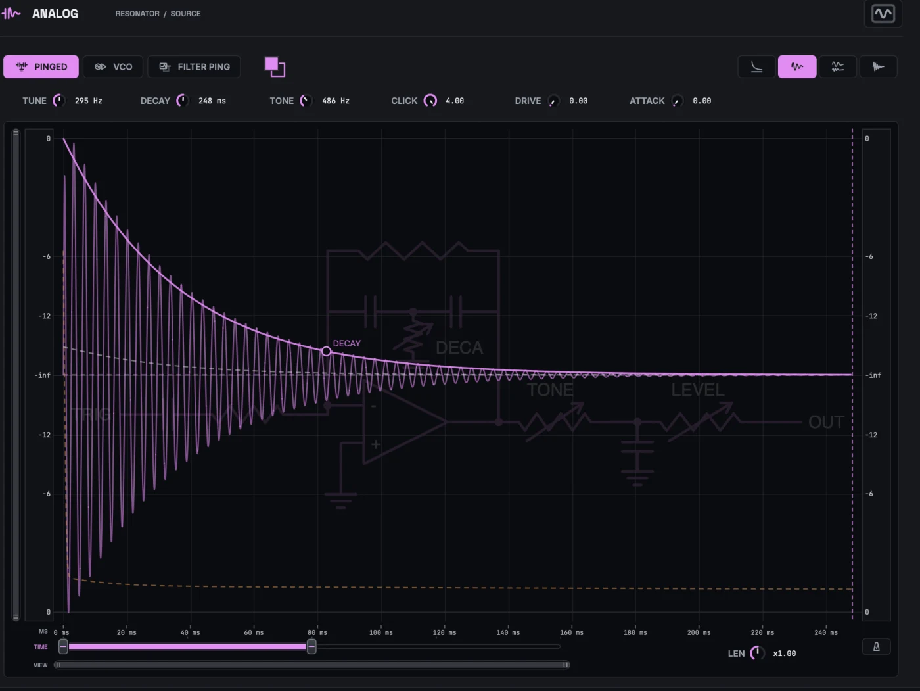Click the DECAY knob in parameter row
This screenshot has width=920, height=691.
182,101
